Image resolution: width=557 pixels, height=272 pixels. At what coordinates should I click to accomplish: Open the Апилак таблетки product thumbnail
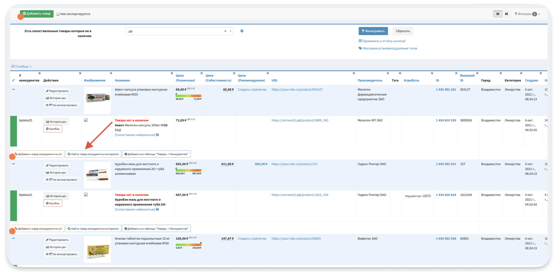pyautogui.click(x=97, y=249)
